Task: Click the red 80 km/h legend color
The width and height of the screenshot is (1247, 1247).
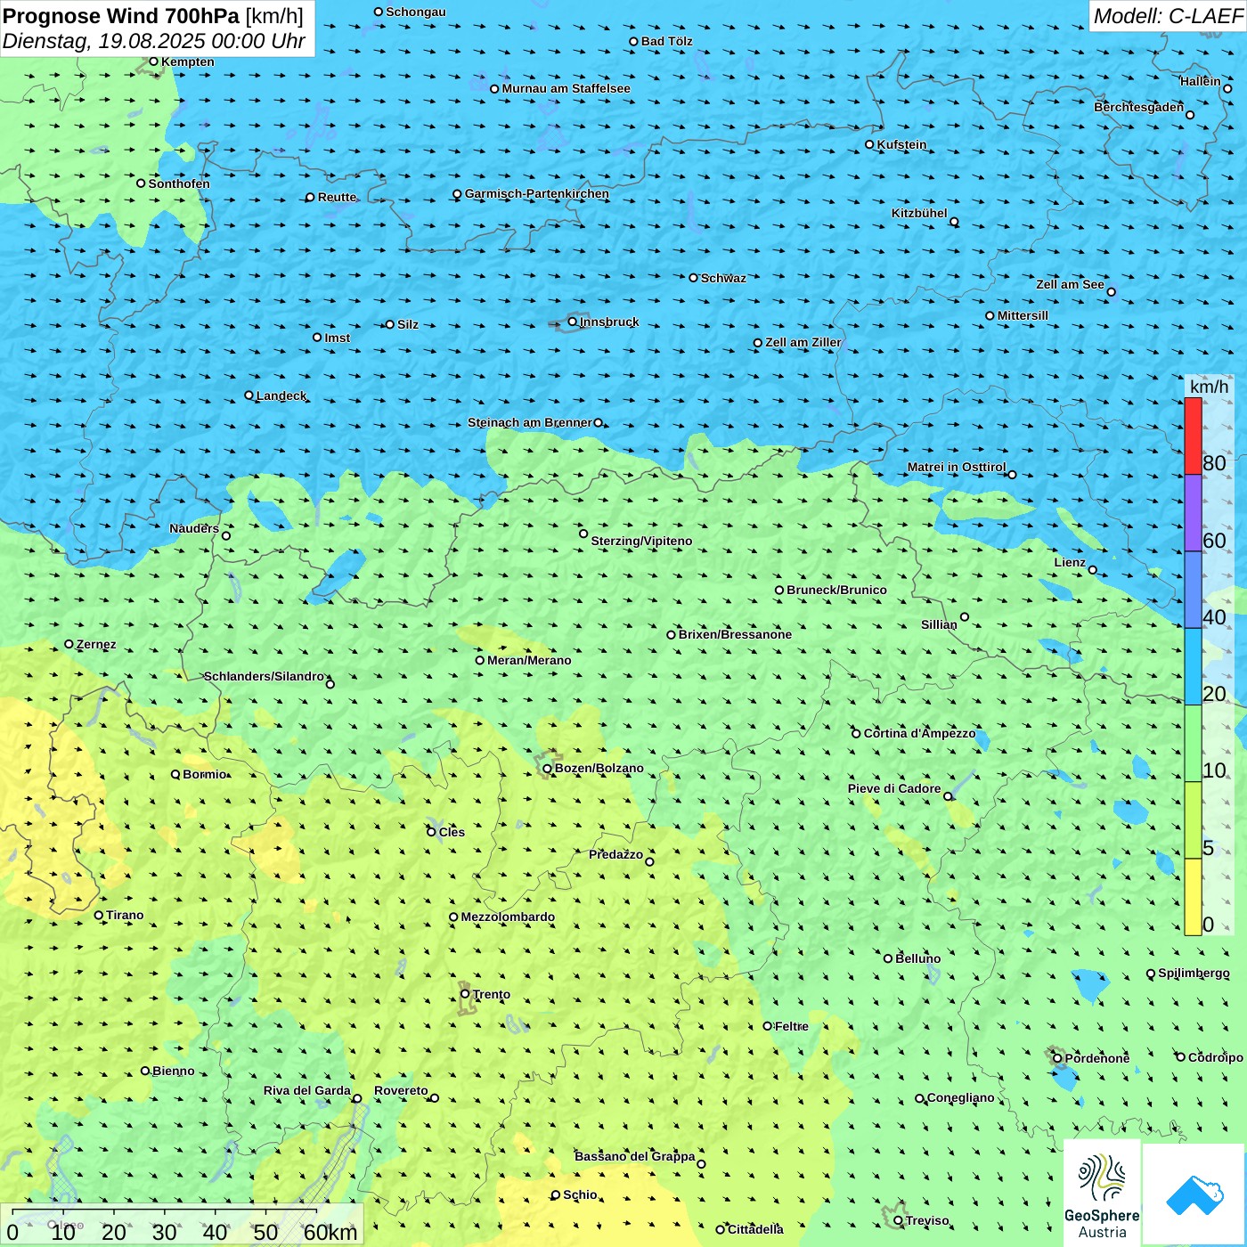Action: coord(1193,436)
